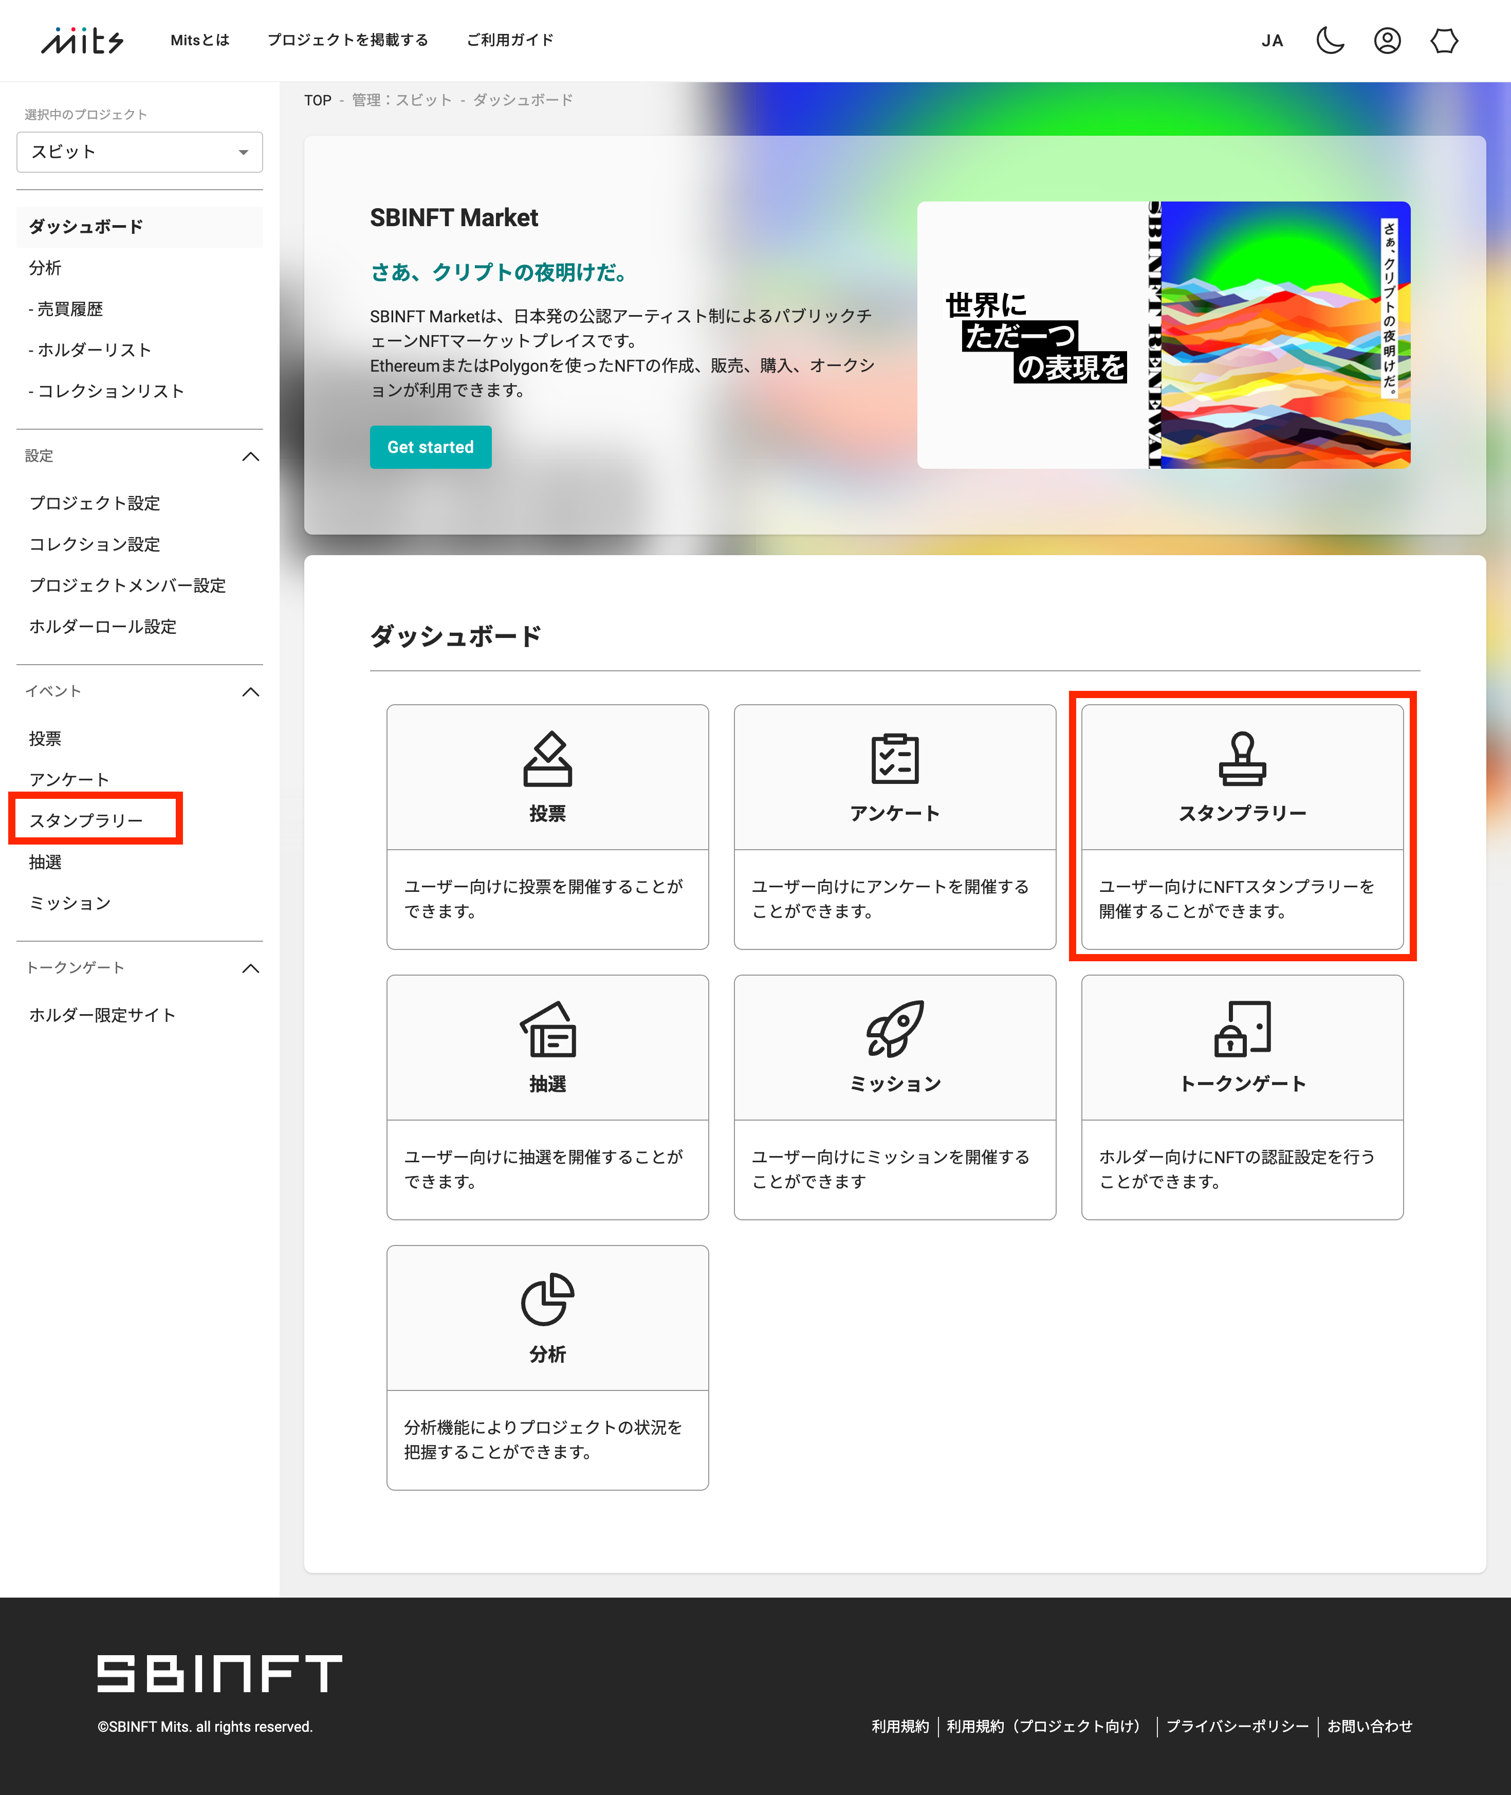
Task: Open the スビット project dropdown
Action: tap(140, 152)
